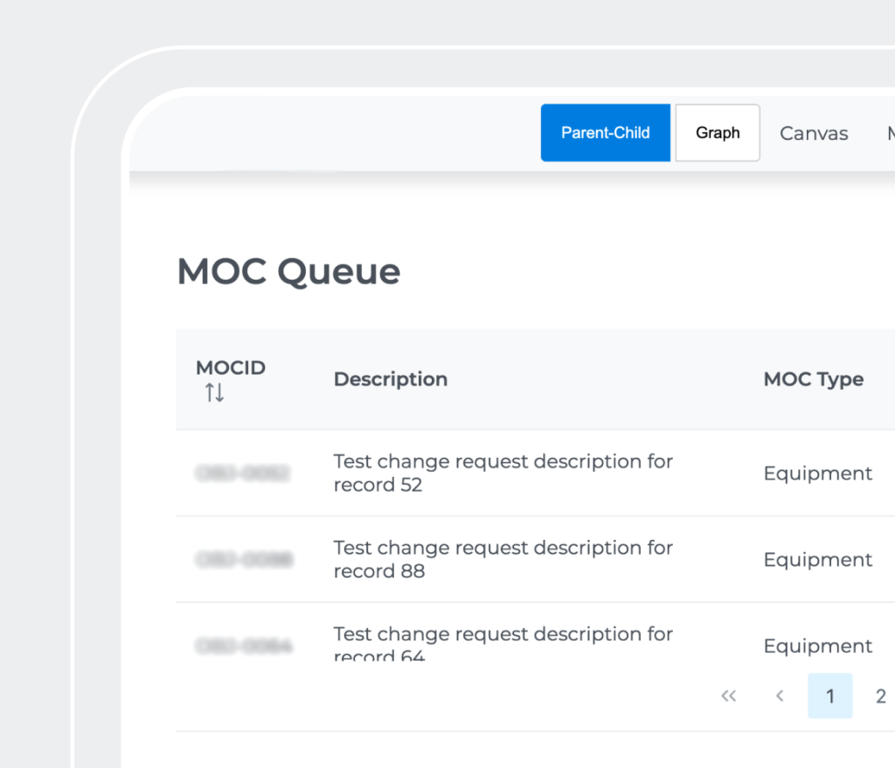Select the Equipment type cell for record 52

coord(817,474)
